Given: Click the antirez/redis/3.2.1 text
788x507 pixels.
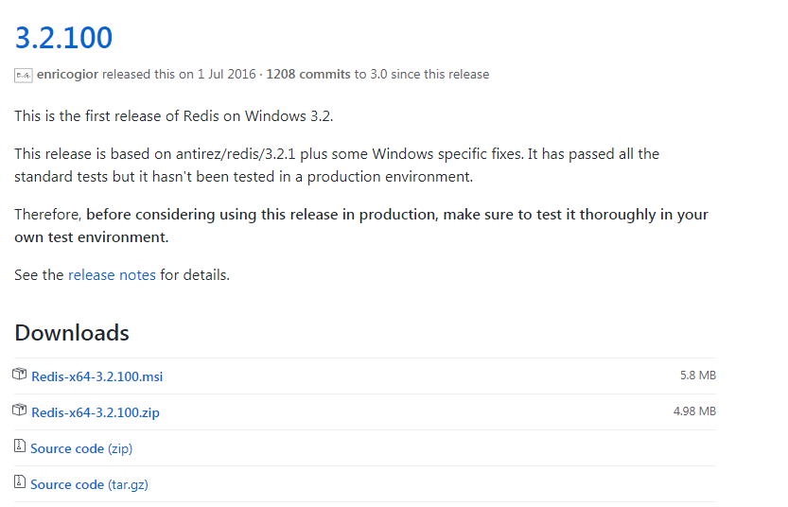Looking at the screenshot, I should 244,153.
